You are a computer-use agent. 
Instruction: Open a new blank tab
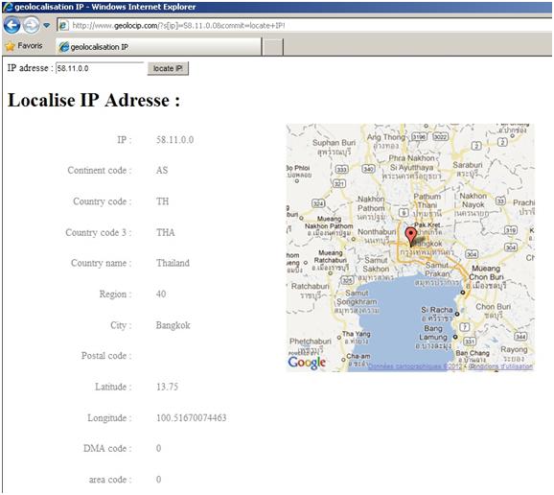click(x=273, y=47)
